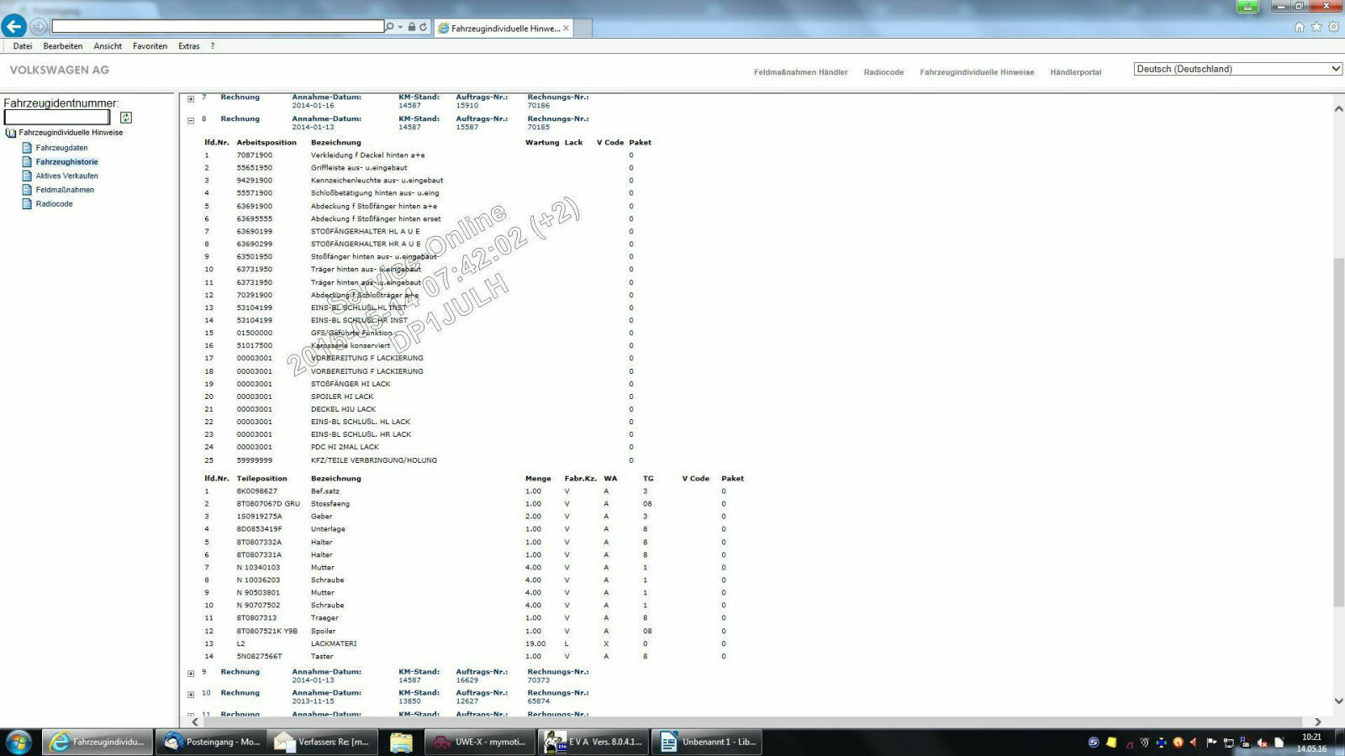Go to Feldmaßnahmen Händler in top navigation
This screenshot has height=756, width=1345.
point(800,72)
